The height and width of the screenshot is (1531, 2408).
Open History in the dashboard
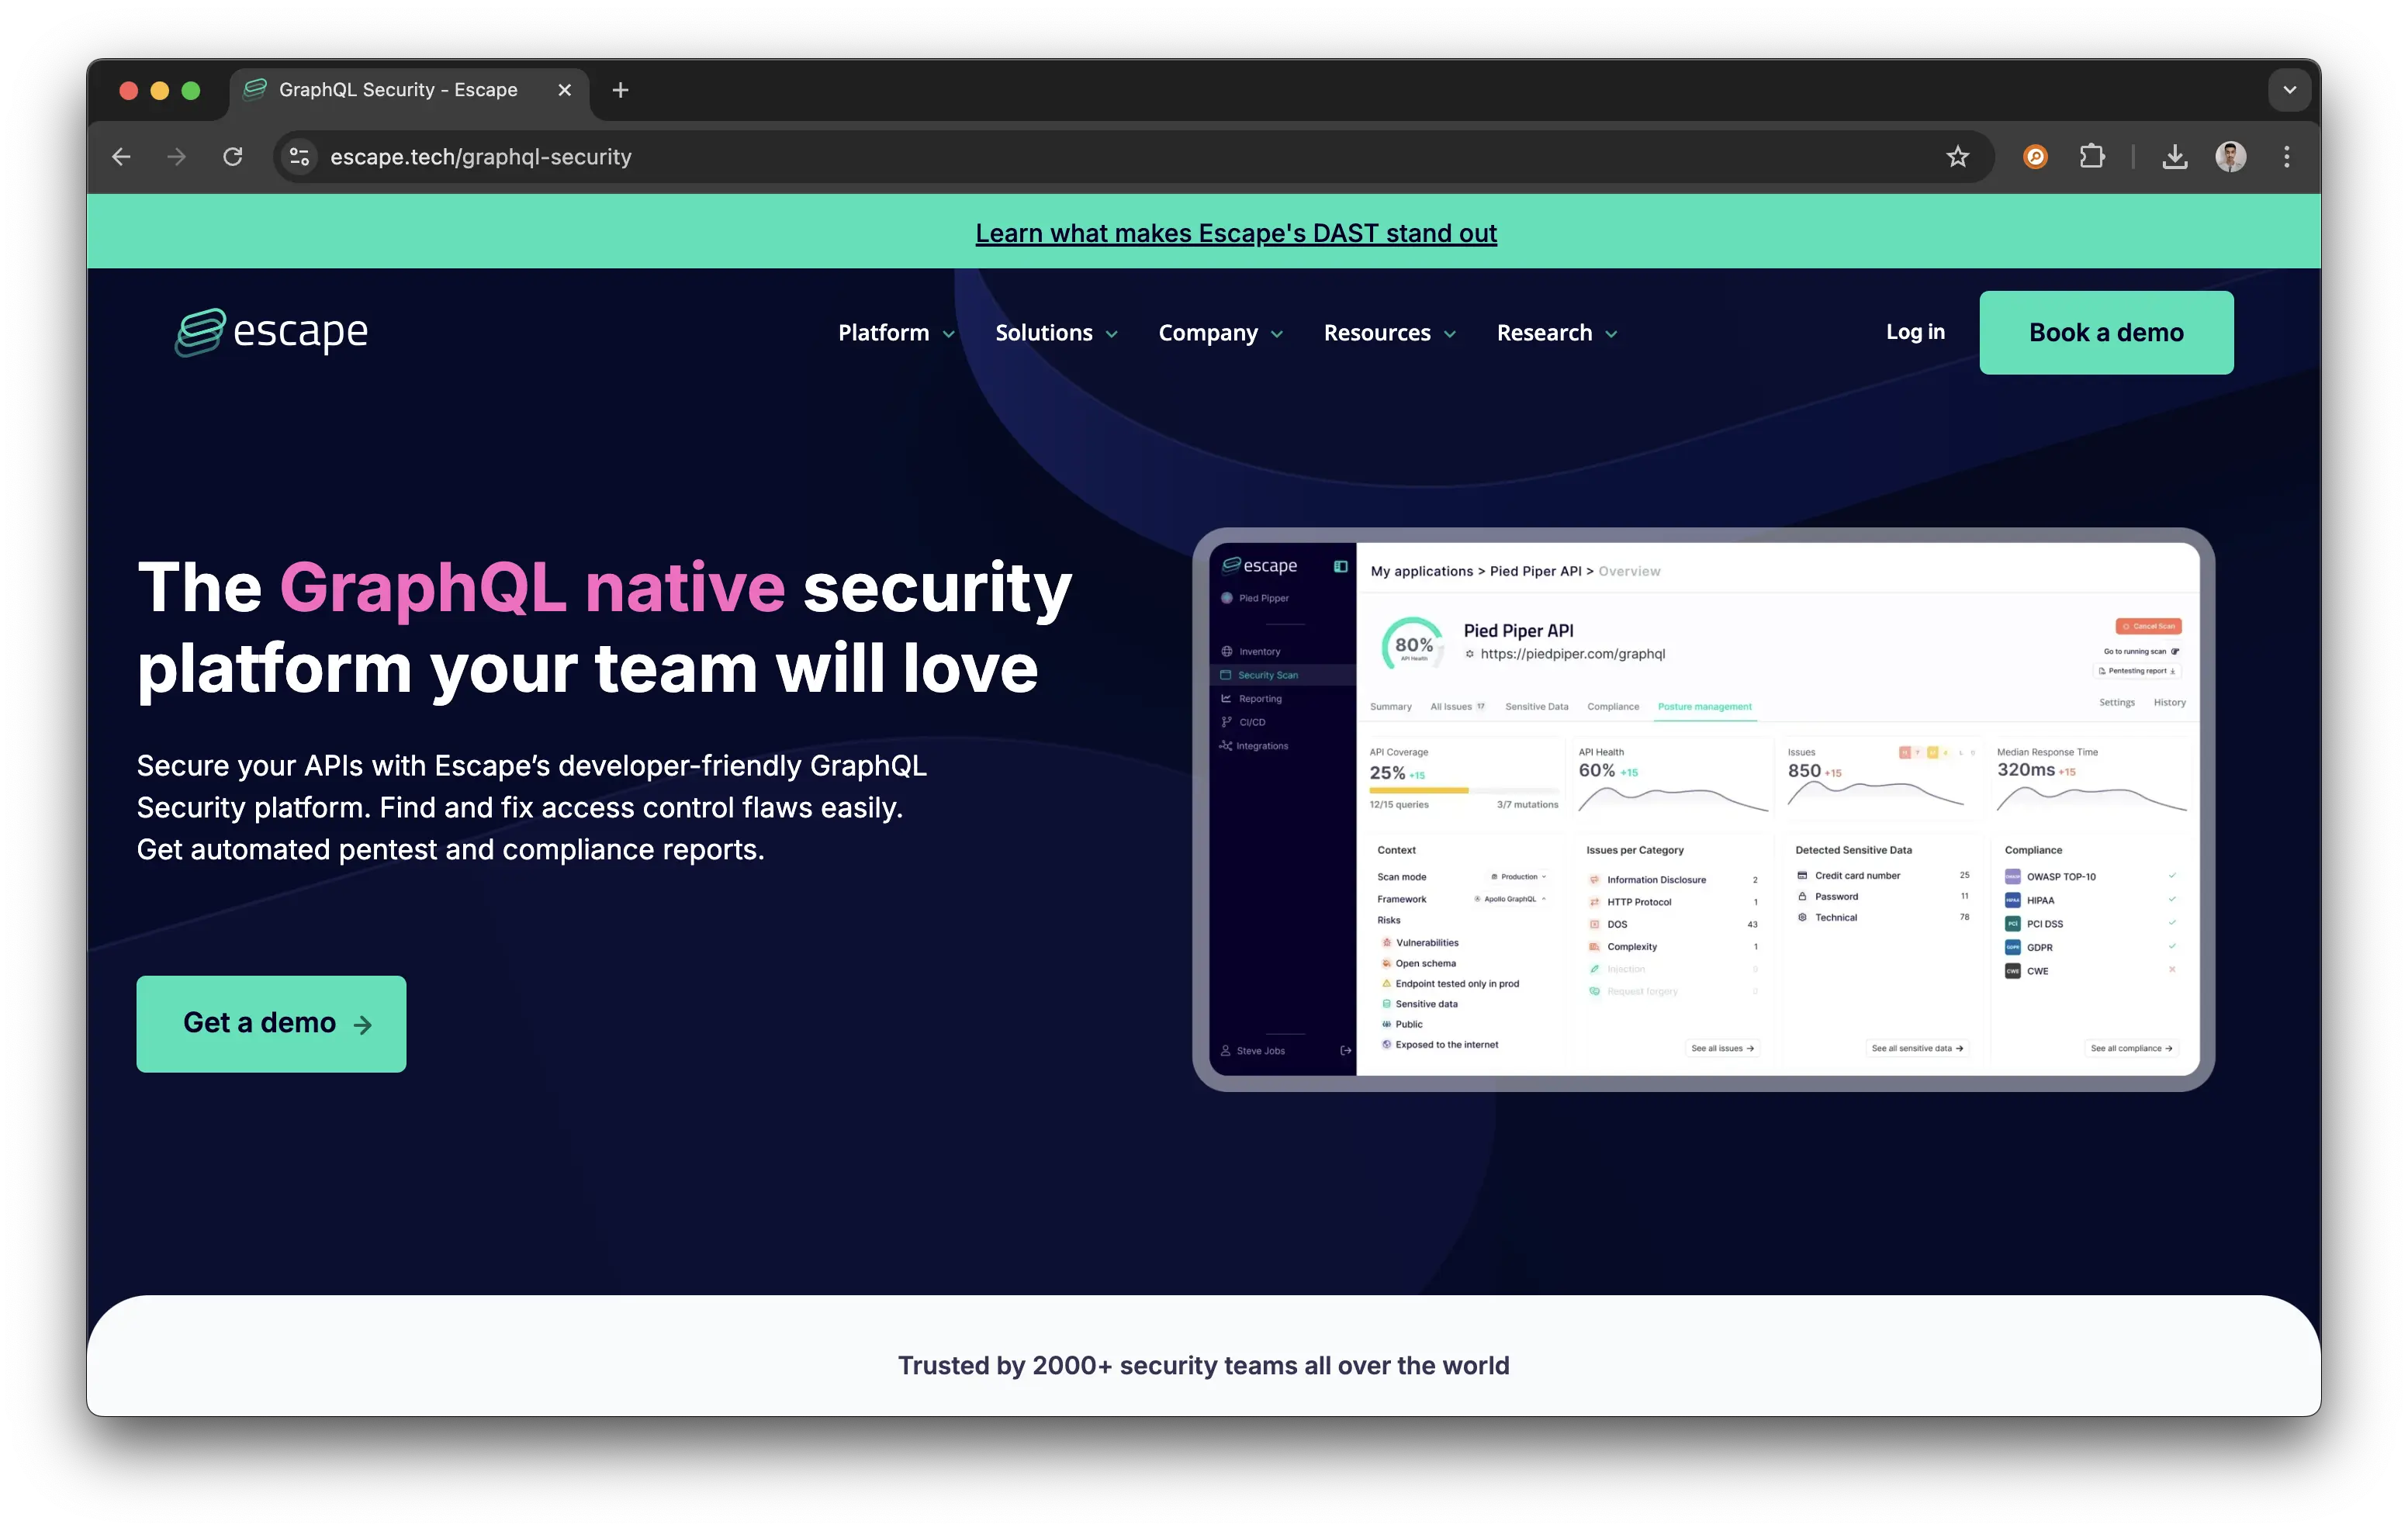(2169, 703)
